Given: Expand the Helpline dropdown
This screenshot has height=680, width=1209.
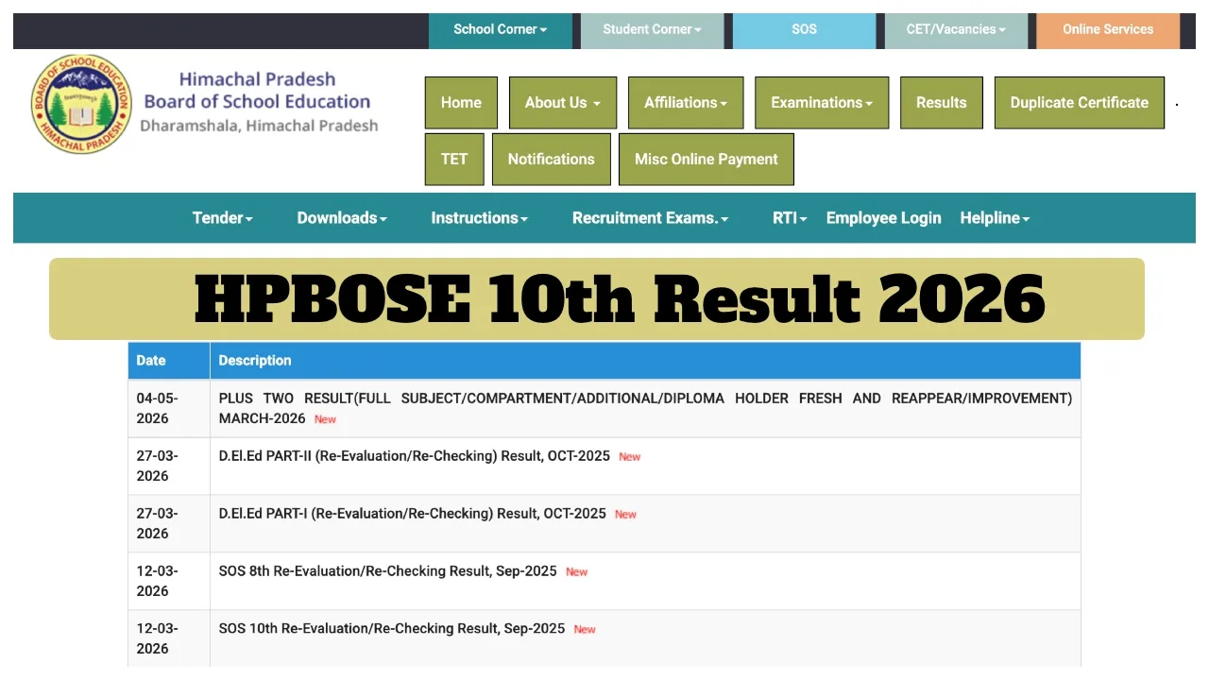Looking at the screenshot, I should pyautogui.click(x=995, y=218).
